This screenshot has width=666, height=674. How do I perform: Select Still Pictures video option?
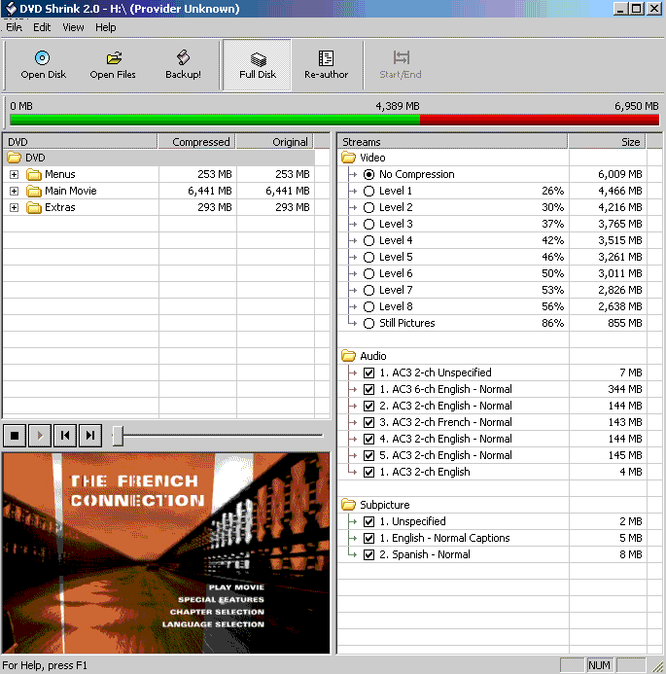368,323
